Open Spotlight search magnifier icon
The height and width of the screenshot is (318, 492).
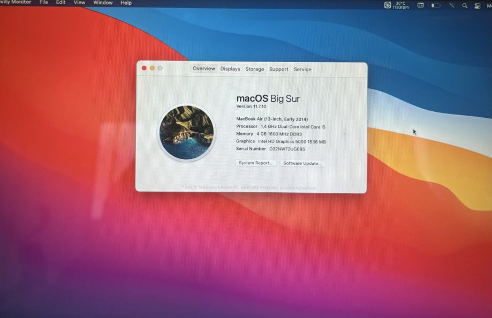click(465, 6)
